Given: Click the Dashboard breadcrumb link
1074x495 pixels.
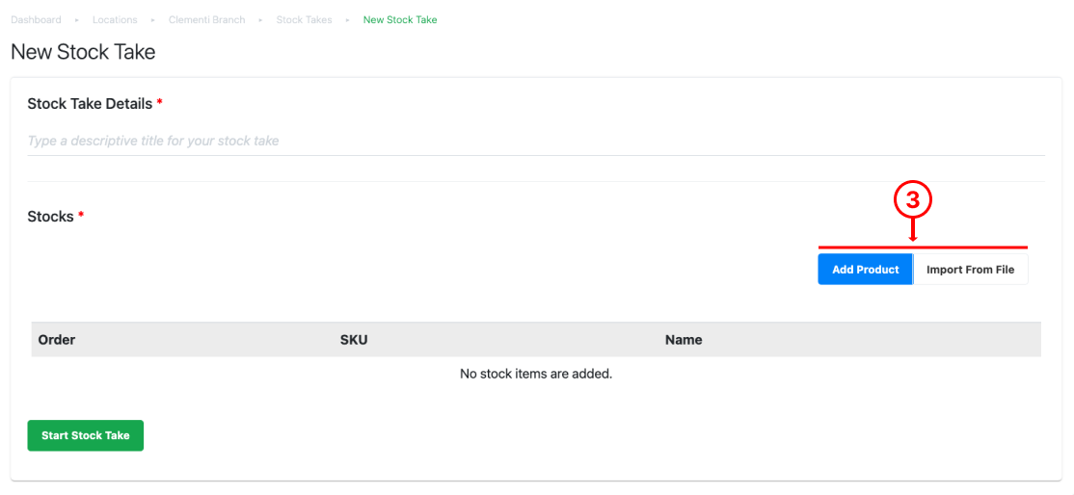Looking at the screenshot, I should click(x=36, y=19).
